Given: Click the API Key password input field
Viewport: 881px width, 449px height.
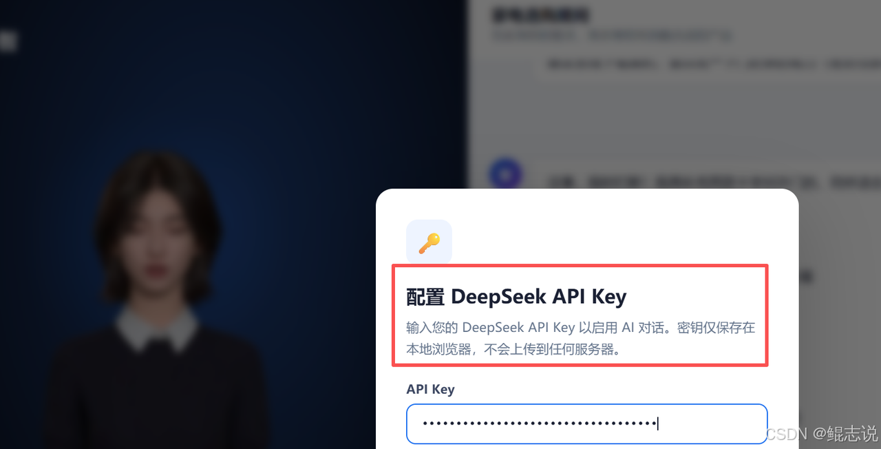Looking at the screenshot, I should (x=586, y=424).
